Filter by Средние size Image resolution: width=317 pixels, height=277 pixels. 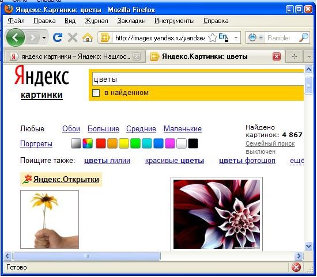[141, 128]
